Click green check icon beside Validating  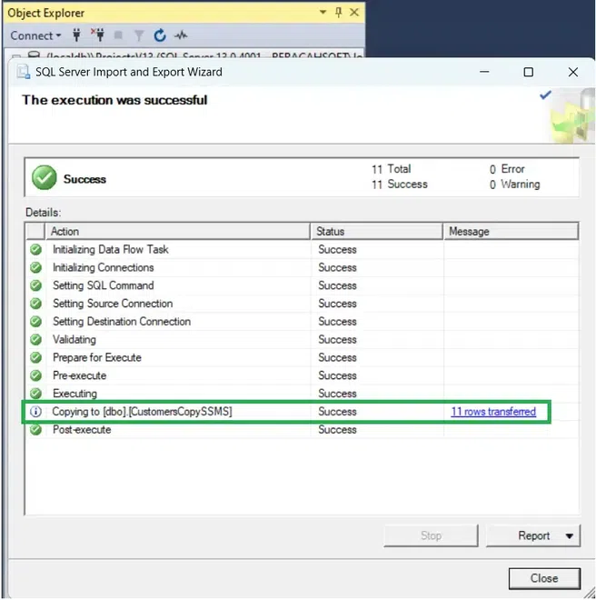(35, 339)
